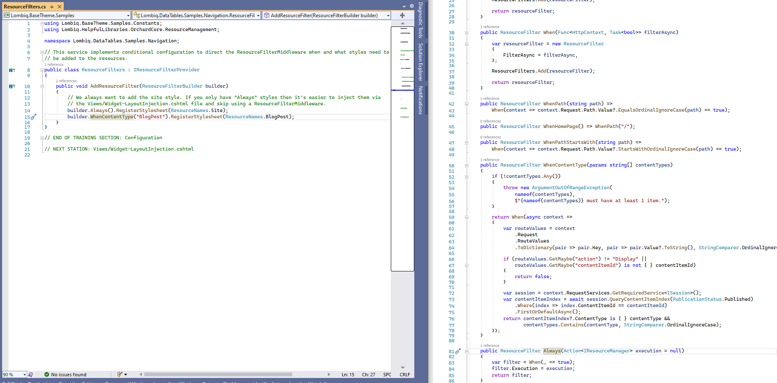Run code cleanup broom icon
The height and width of the screenshot is (383, 777).
120,375
